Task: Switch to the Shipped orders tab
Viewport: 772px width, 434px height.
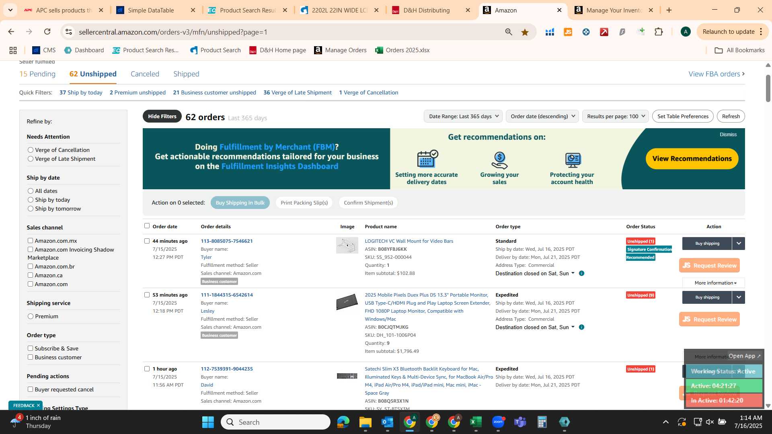Action: 186,74
